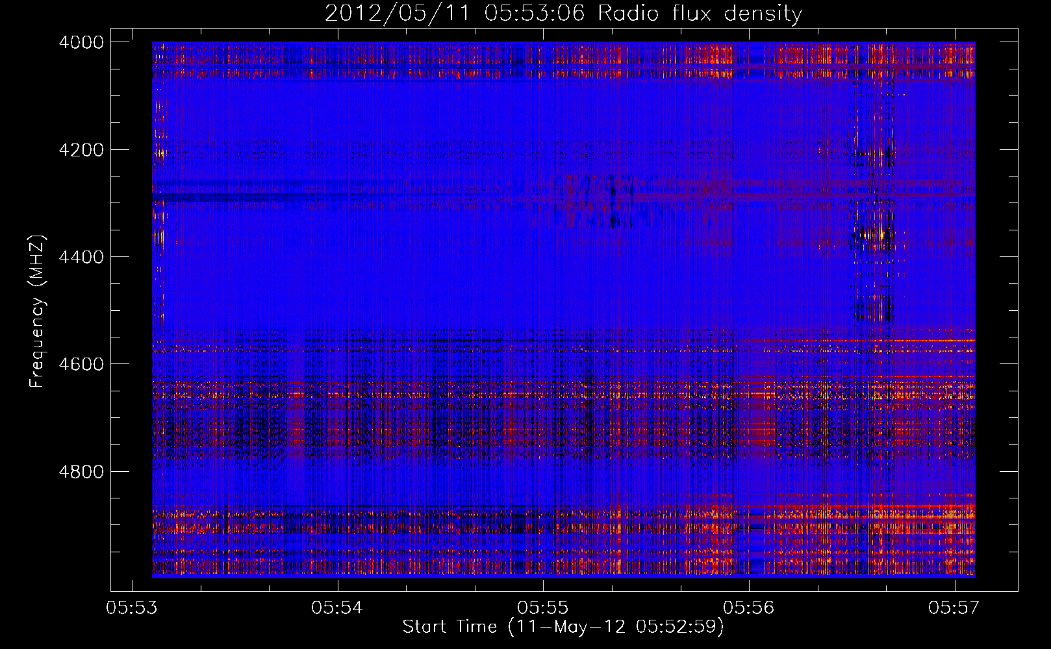Click the 05:56 time tick label
Screen dimensions: 1051x649
coord(749,607)
